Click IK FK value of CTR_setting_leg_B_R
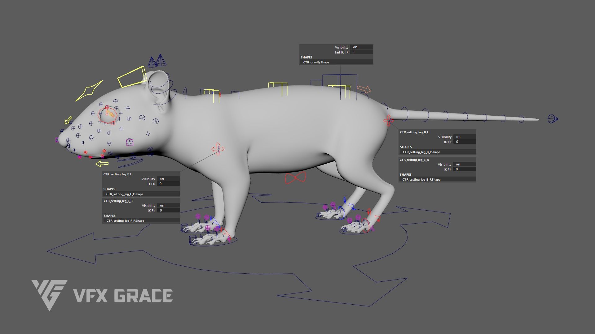This screenshot has width=595, height=334. point(465,169)
